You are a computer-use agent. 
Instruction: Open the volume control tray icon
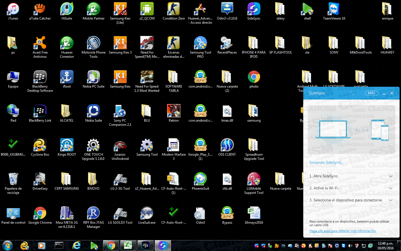(x=350, y=246)
